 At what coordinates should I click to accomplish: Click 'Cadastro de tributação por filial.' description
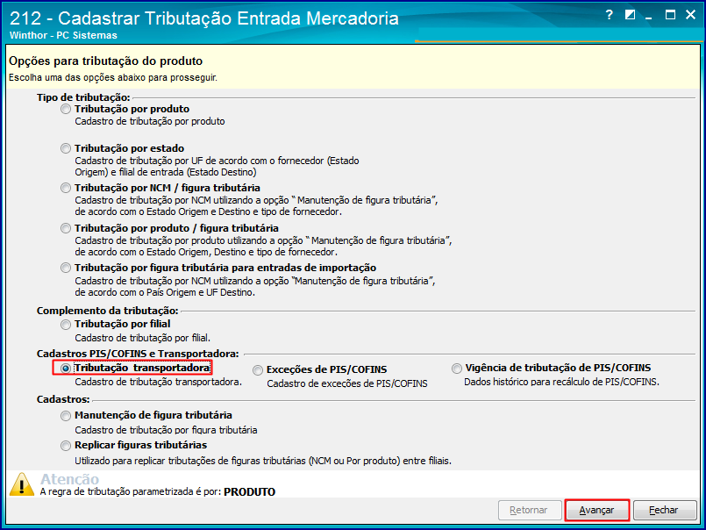(x=143, y=338)
